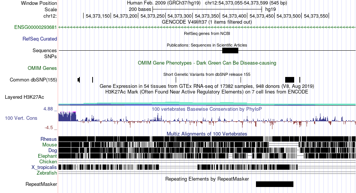Click the 4.88 conservation axis value

click(x=48, y=109)
